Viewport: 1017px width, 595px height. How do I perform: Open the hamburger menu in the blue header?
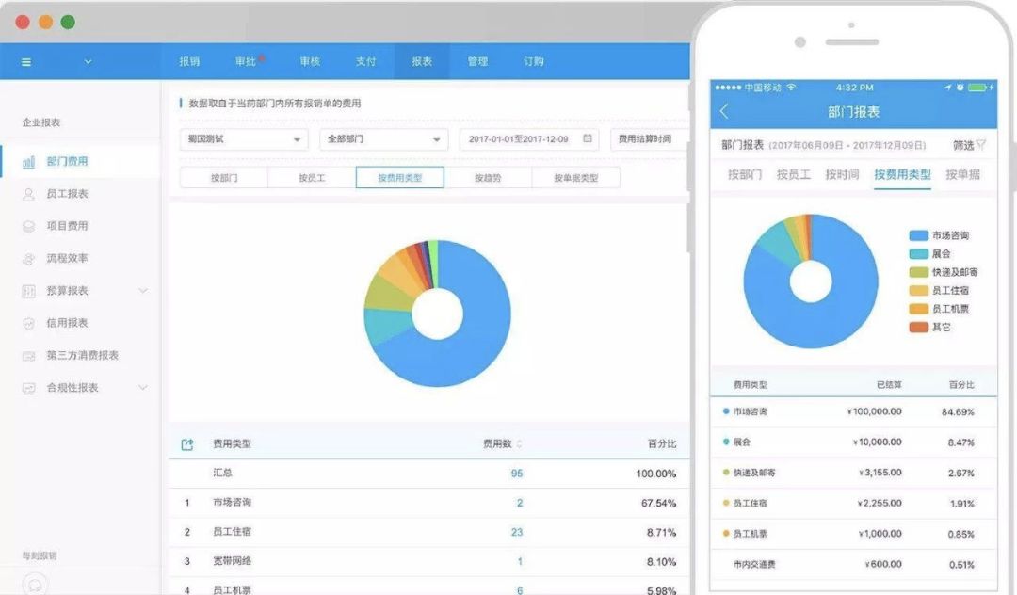[x=26, y=62]
